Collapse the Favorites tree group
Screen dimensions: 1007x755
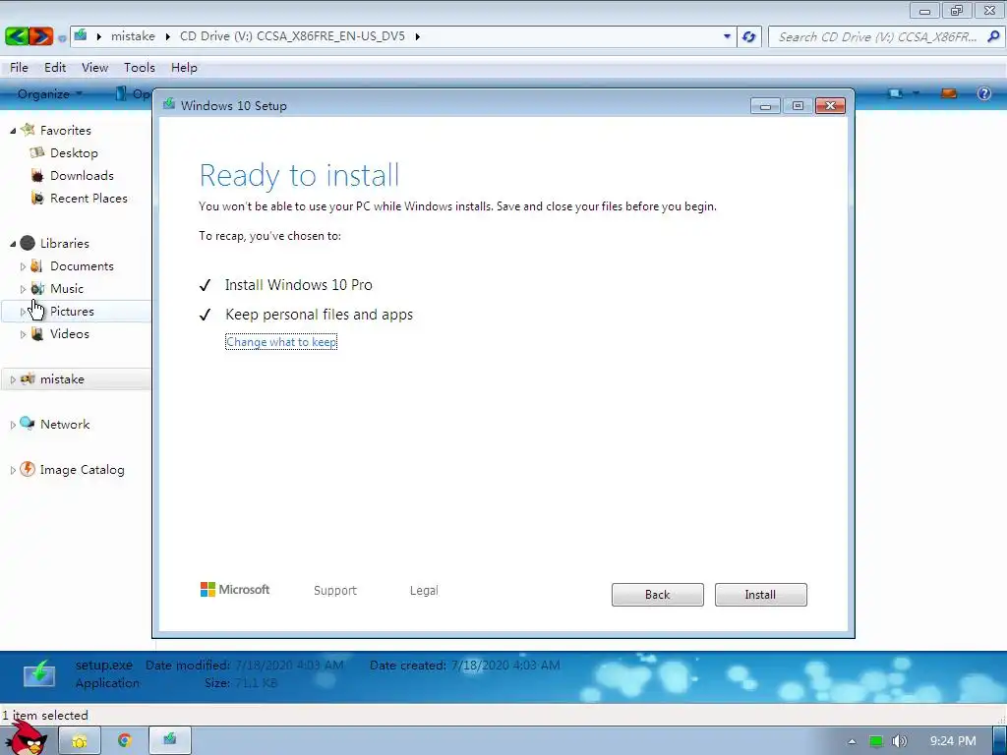(x=13, y=131)
